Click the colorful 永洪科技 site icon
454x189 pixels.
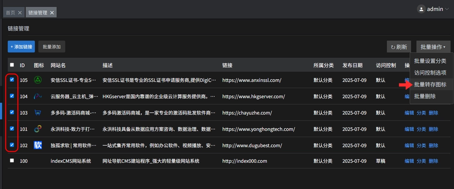[38, 129]
